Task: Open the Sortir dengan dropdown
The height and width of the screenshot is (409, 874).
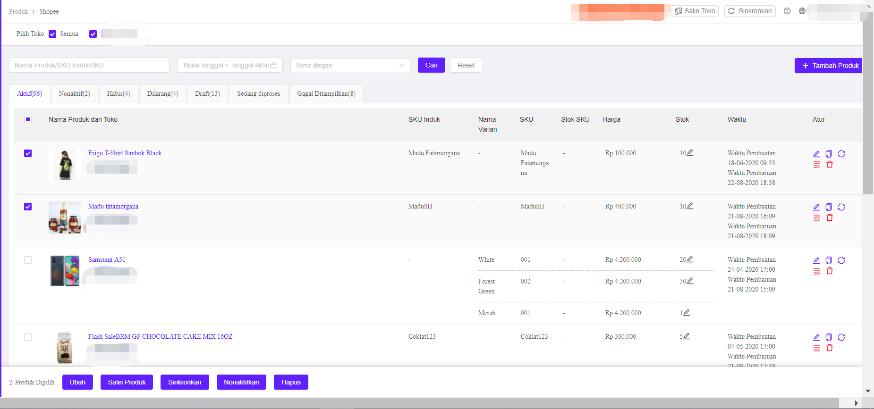Action: (x=350, y=66)
